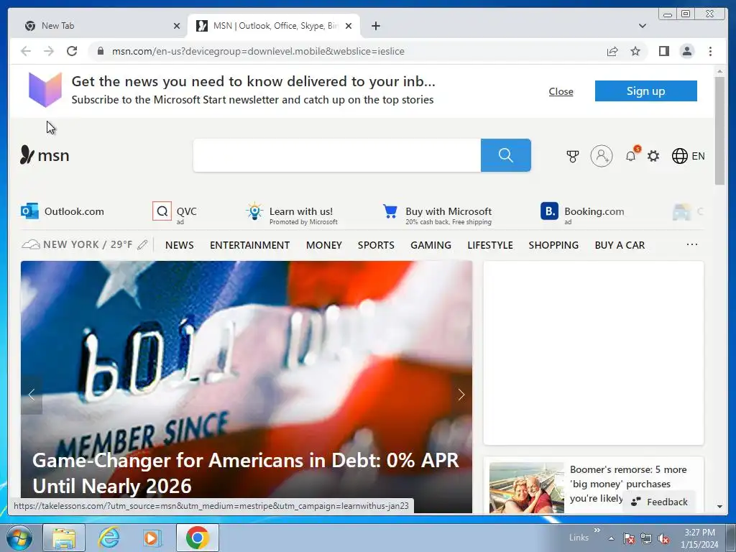Viewport: 736px width, 552px height.
Task: Open the Windows Start menu
Action: (x=19, y=538)
